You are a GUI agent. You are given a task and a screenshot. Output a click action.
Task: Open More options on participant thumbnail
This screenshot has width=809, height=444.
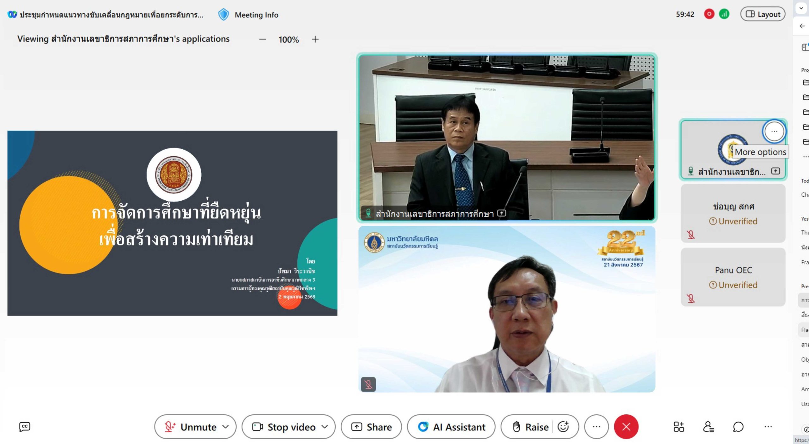(x=774, y=131)
